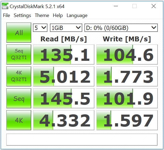Expand the 1GiB test size dropdown
This screenshot has width=164, height=150.
point(66,28)
